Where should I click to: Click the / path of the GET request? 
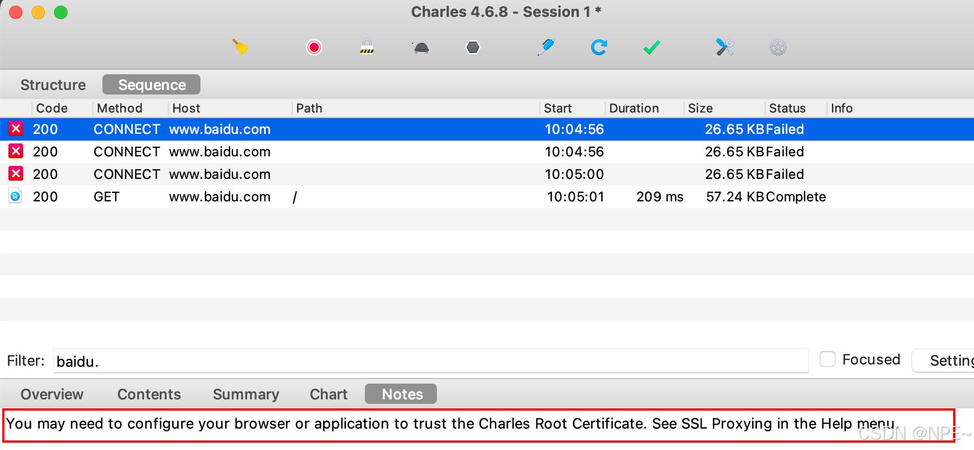pyautogui.click(x=294, y=197)
